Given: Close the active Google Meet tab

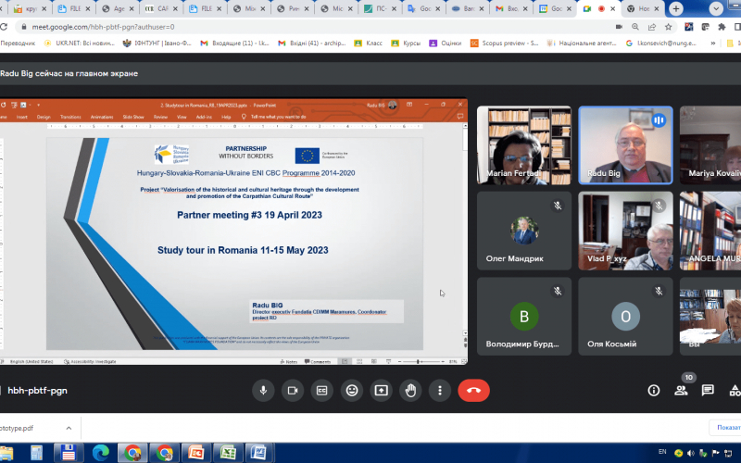Looking at the screenshot, I should click(x=613, y=8).
